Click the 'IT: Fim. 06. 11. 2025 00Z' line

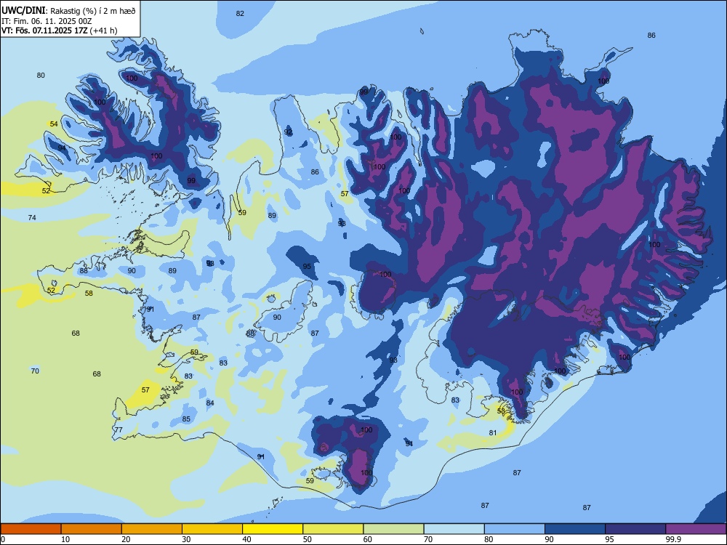(x=47, y=21)
